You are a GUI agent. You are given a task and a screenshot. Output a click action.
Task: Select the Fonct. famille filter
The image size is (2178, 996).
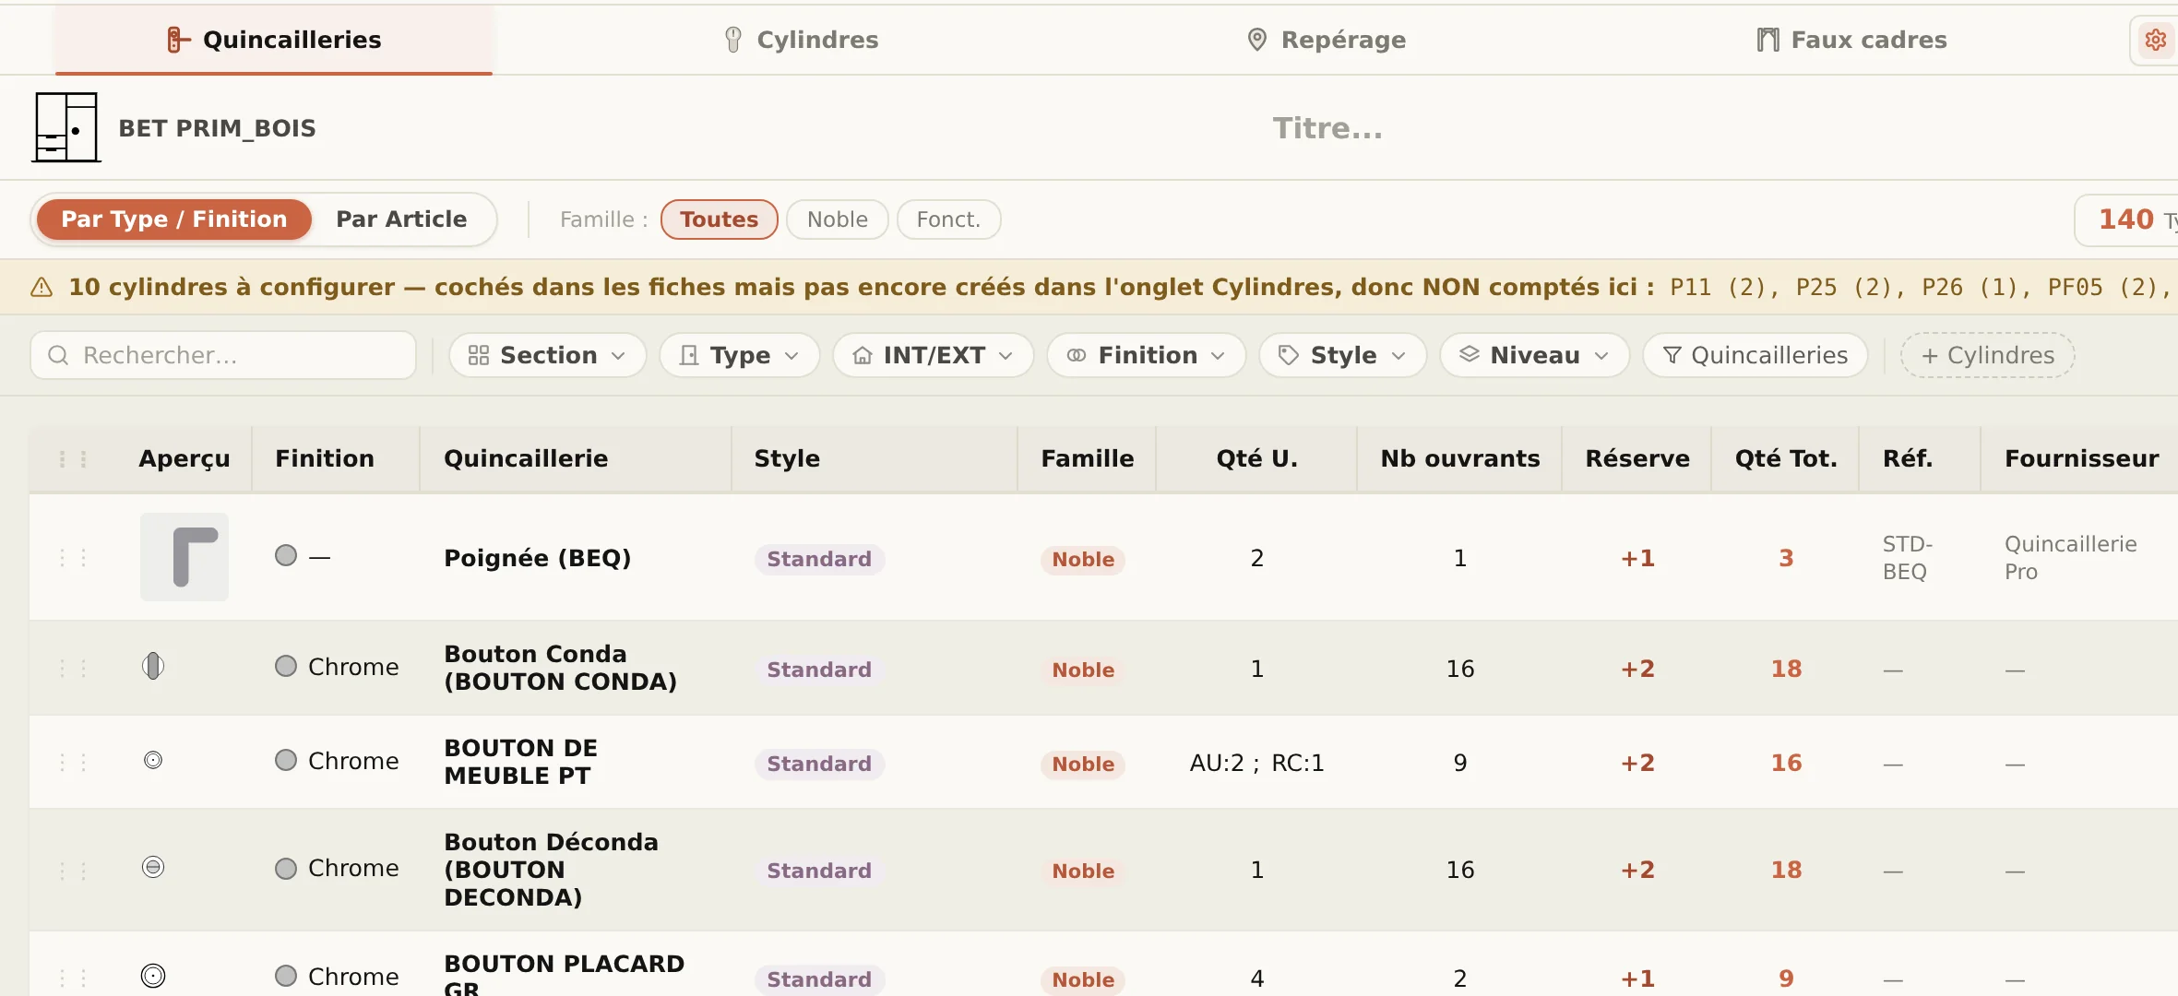pos(948,219)
